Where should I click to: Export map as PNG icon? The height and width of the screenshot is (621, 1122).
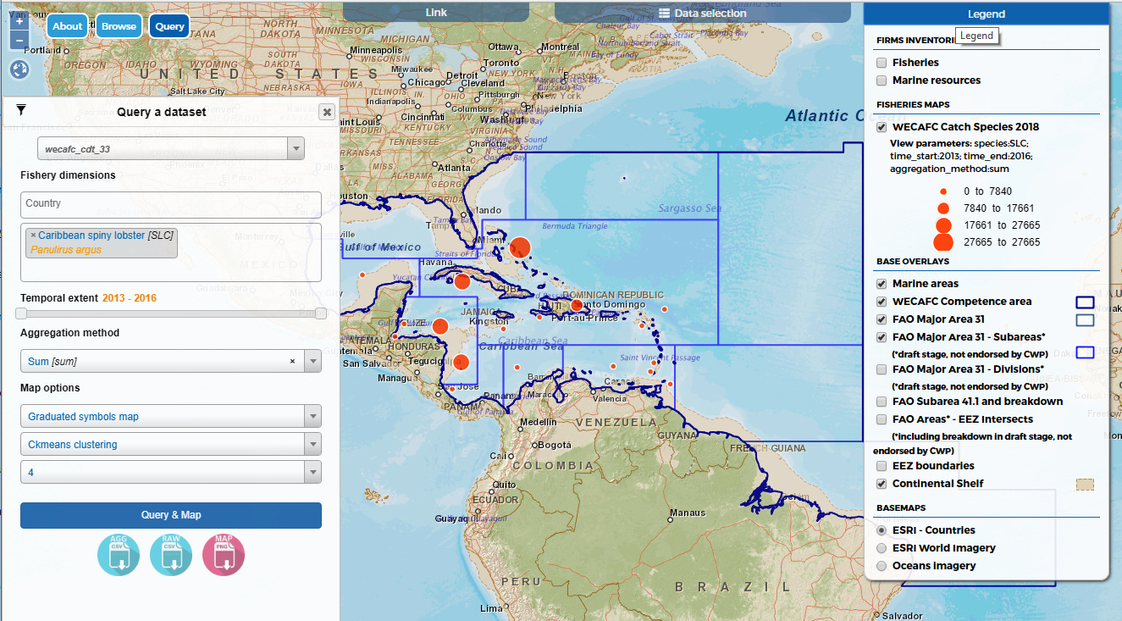click(x=224, y=555)
